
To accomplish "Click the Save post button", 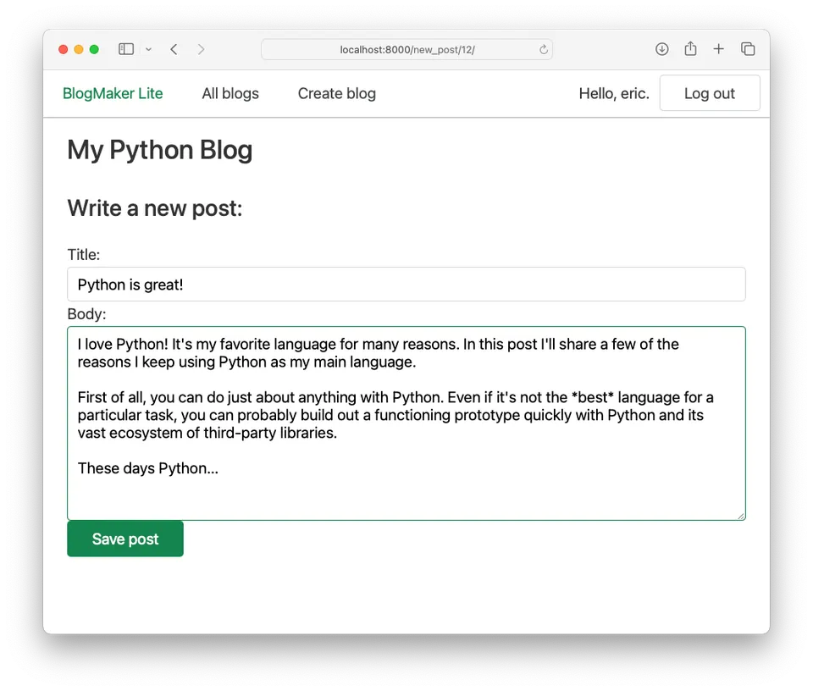I will (x=124, y=539).
